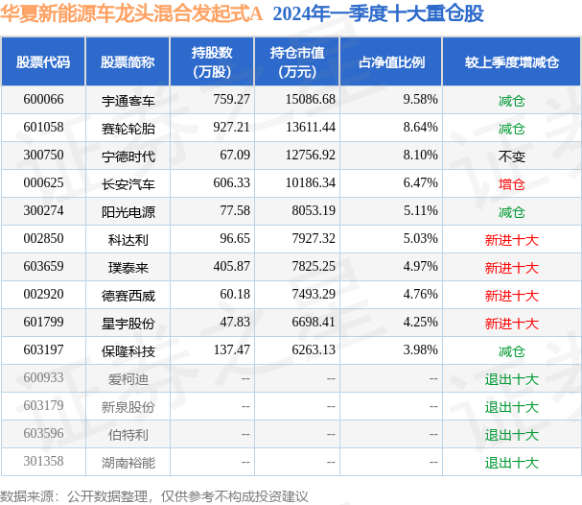Select stock code 603197
Image resolution: width=582 pixels, height=505 pixels.
click(43, 350)
